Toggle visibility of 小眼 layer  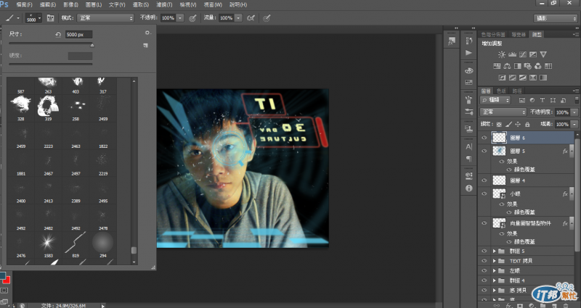[484, 193]
